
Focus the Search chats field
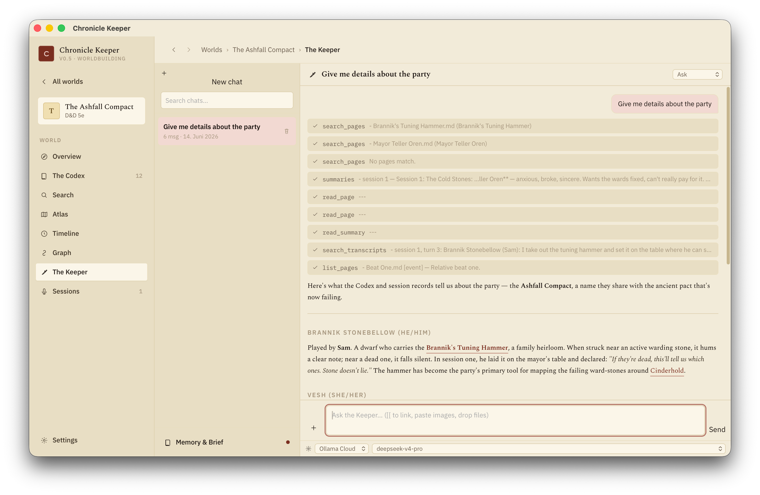click(227, 100)
